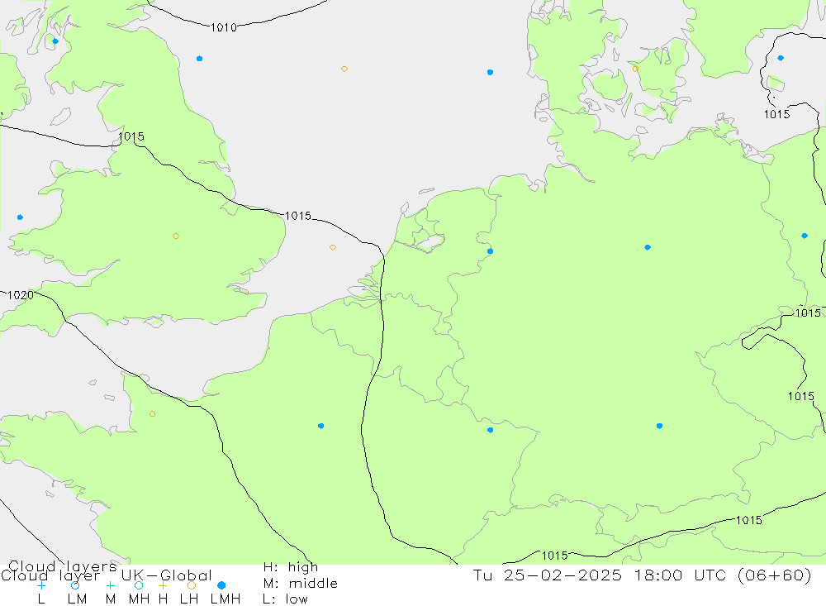This screenshot has width=826, height=606.
Task: Click the 'Tu 25-02-2025 18:00 UTC' timestamp
Action: [x=600, y=575]
